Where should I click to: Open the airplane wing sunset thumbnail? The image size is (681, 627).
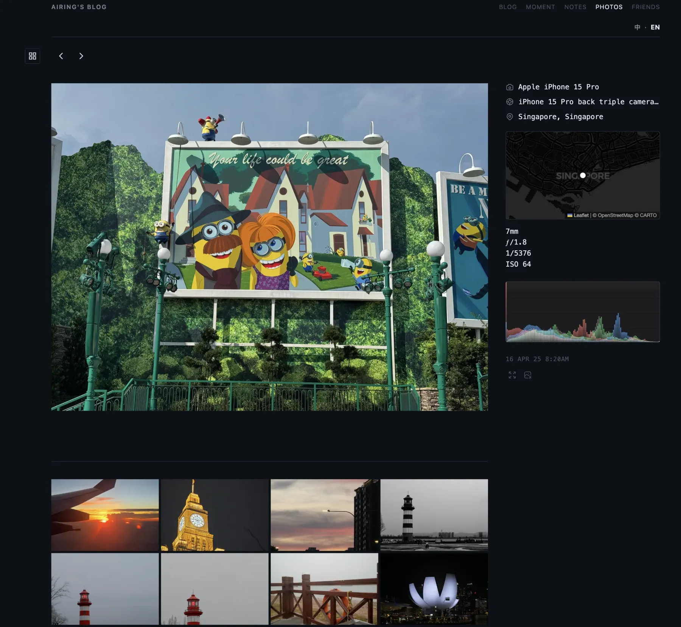[105, 515]
